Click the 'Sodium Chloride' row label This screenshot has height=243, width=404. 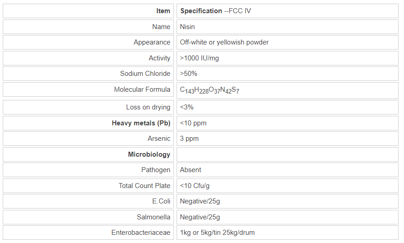click(145, 74)
